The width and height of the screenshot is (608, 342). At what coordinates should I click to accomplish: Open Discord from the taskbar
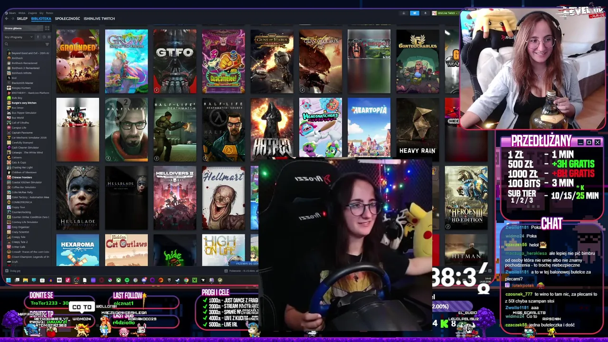(144, 280)
